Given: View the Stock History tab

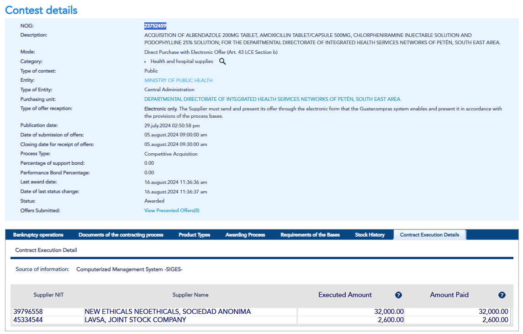Looking at the screenshot, I should click(370, 235).
